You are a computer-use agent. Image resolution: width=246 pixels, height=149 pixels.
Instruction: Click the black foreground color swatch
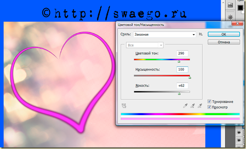click(x=240, y=7)
